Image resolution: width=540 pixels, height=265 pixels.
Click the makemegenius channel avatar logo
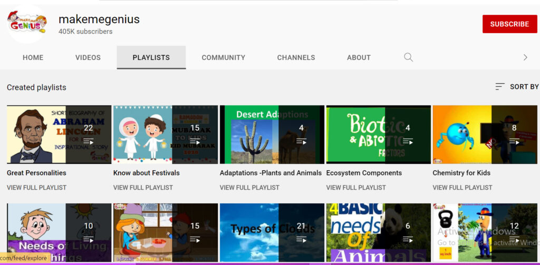(x=27, y=24)
